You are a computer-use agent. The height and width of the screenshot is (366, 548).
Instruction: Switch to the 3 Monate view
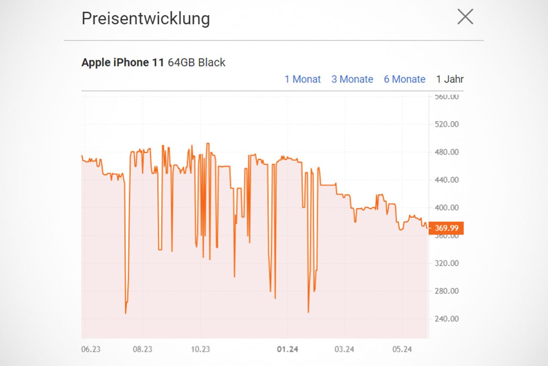[352, 79]
